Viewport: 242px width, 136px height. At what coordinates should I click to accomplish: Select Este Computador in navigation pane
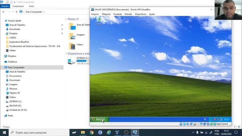pos(16,67)
